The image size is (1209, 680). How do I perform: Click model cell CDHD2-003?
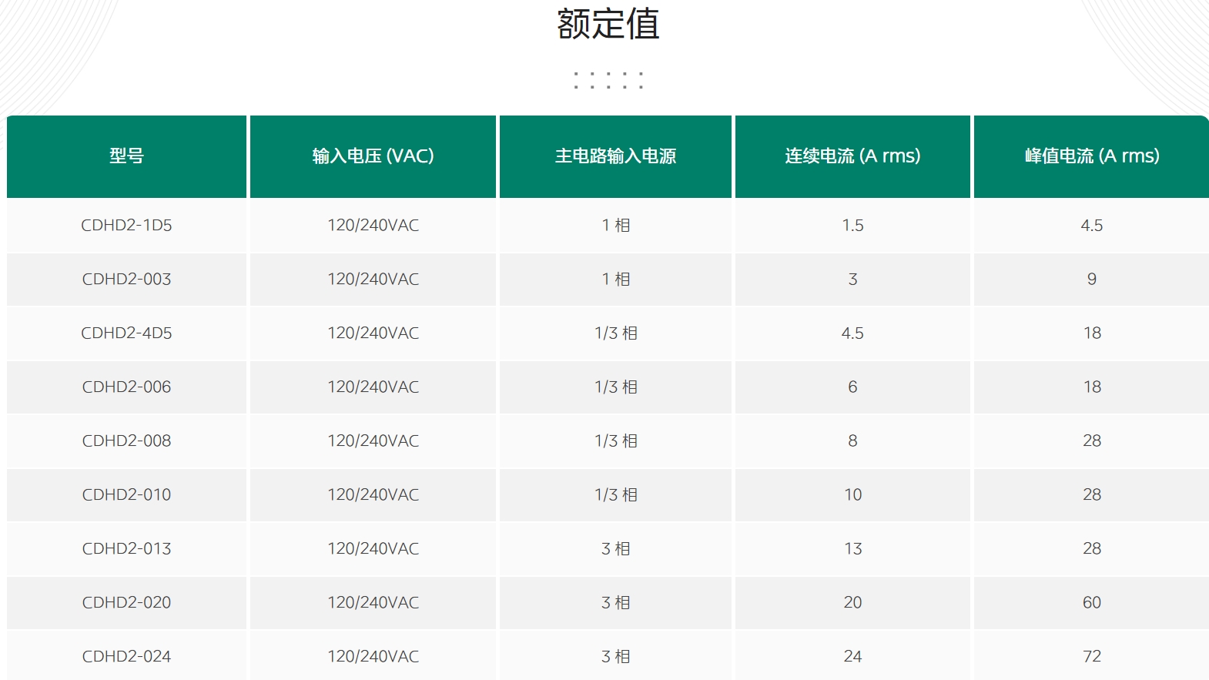pyautogui.click(x=126, y=280)
